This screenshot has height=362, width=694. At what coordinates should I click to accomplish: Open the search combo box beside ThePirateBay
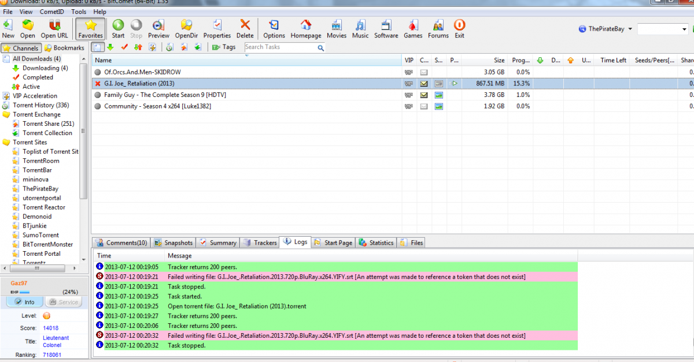(662, 29)
